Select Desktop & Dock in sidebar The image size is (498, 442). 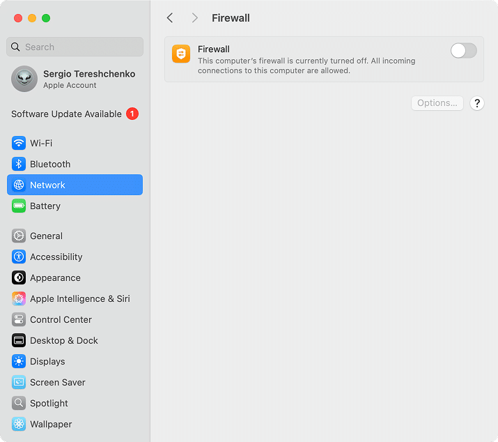click(63, 340)
